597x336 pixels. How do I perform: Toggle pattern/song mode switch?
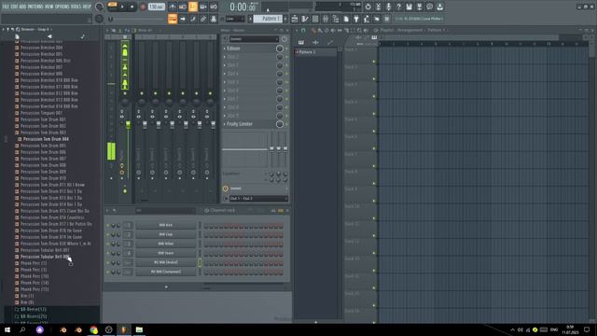[112, 7]
